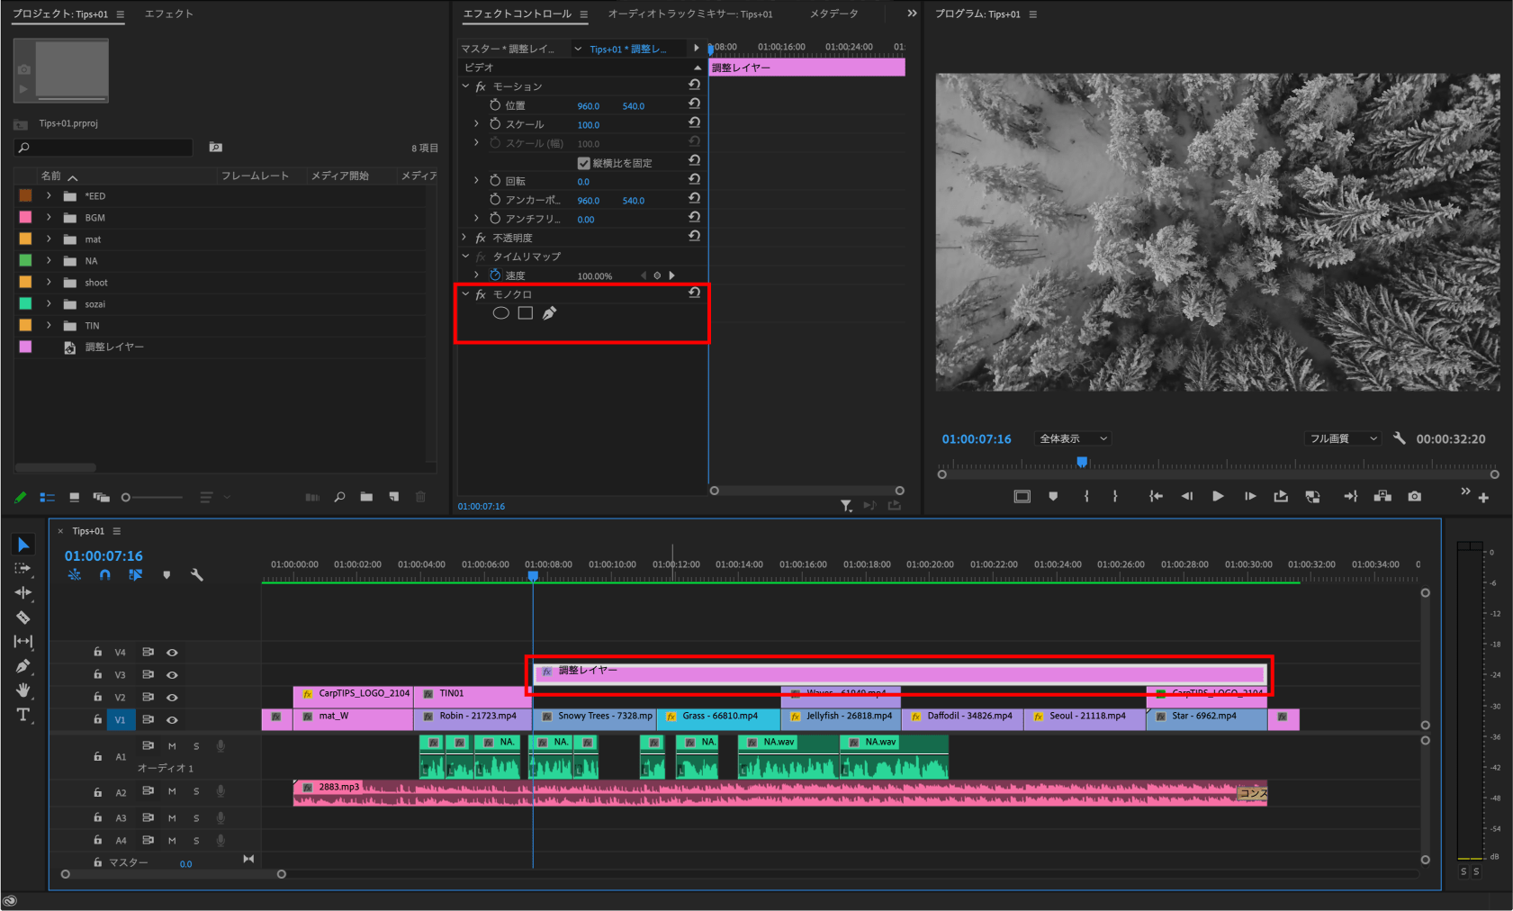Select the Hand tool
Image resolution: width=1513 pixels, height=911 pixels.
(x=23, y=690)
